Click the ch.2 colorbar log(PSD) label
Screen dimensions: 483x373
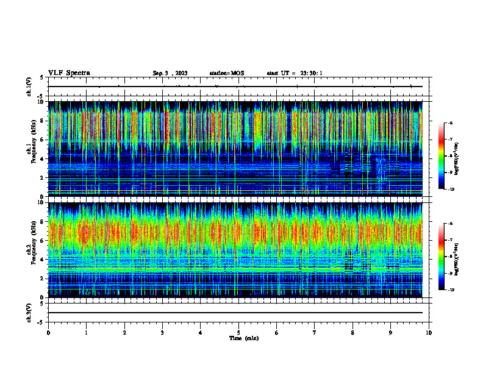click(457, 259)
